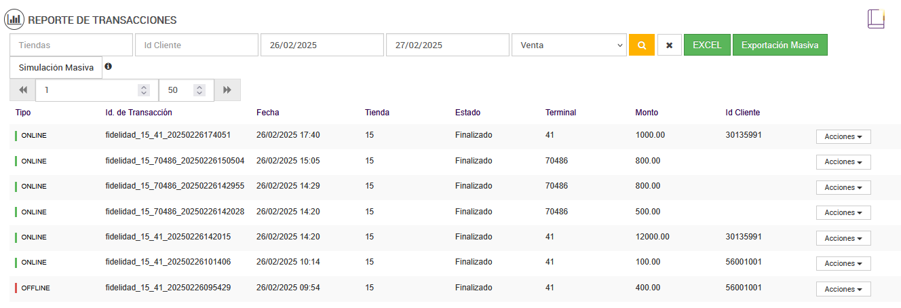Open Acciones for the 12000.00 transaction

843,239
